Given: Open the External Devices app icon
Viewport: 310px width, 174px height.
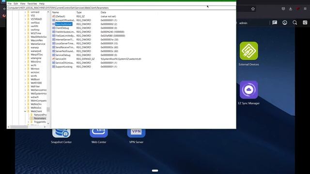Looking at the screenshot, I should (248, 51).
